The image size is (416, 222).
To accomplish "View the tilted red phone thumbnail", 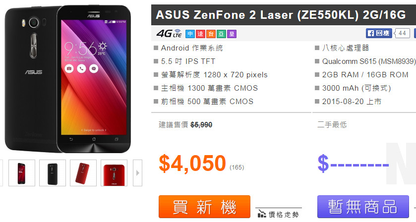I will click(x=83, y=173).
